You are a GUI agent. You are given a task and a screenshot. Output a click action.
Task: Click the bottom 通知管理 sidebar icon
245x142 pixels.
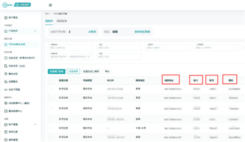(x=6, y=140)
